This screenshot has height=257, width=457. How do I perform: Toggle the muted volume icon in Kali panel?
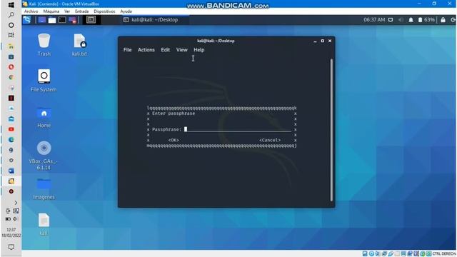[x=401, y=20]
